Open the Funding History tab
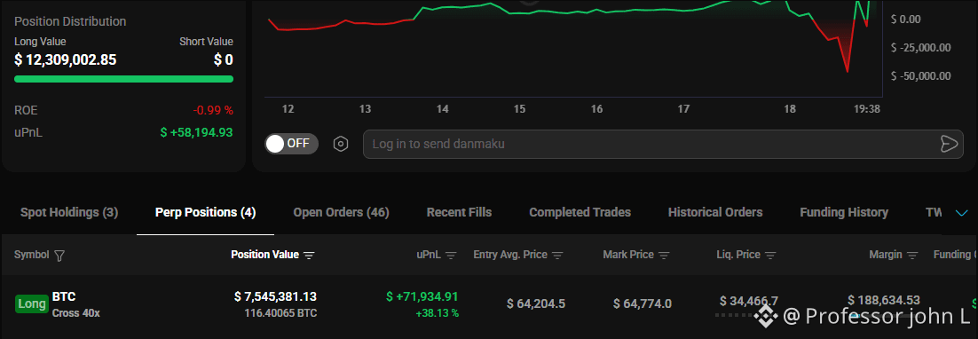Viewport: 978px width, 339px height. point(844,212)
